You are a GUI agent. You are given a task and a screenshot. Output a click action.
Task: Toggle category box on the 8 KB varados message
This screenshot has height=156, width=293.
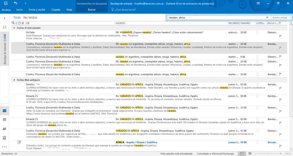(x=257, y=57)
